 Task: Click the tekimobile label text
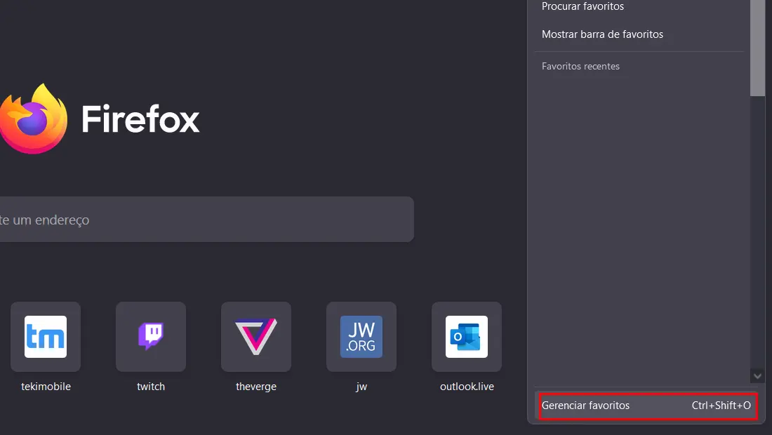46,387
